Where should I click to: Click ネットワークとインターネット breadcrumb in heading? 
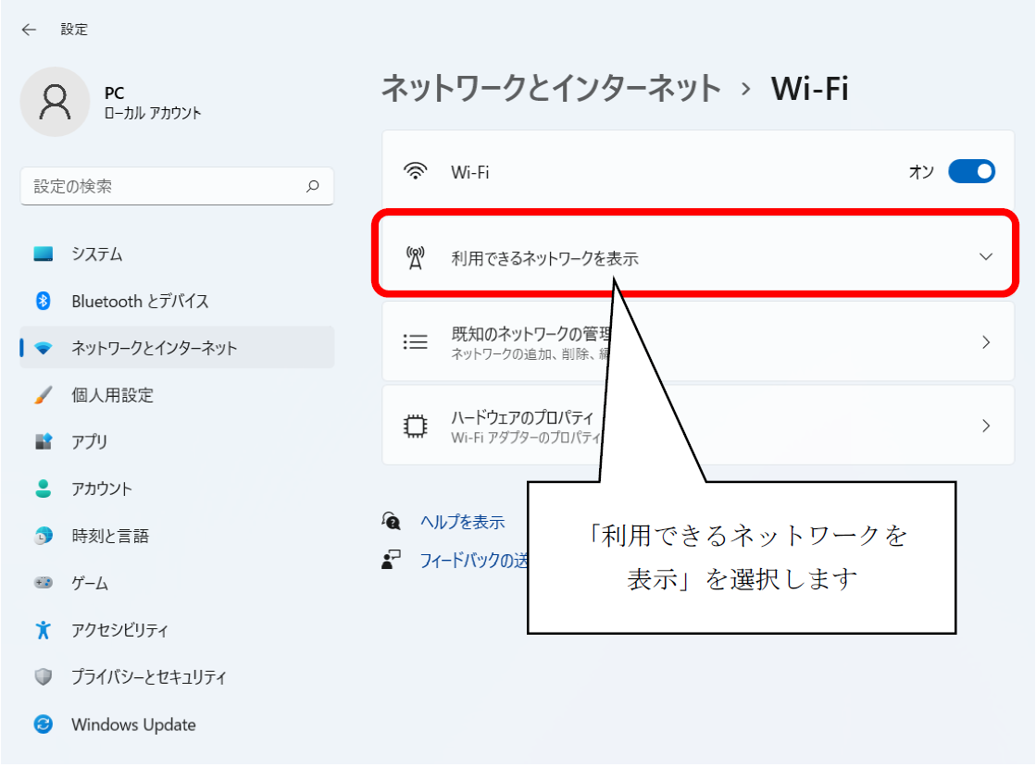click(551, 89)
